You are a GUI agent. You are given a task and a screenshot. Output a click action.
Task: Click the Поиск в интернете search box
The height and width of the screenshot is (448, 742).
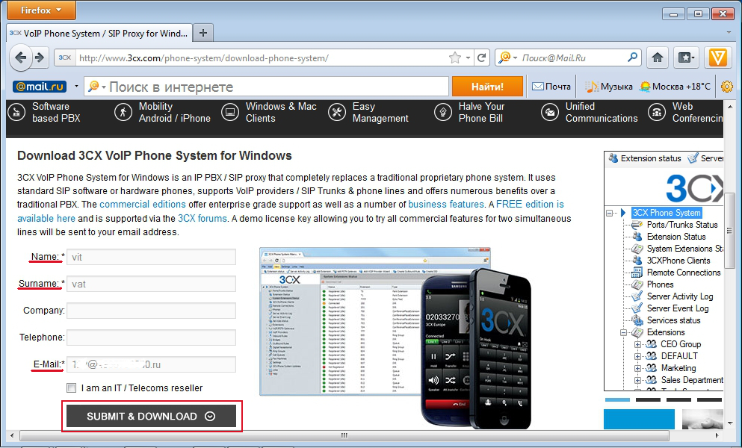(267, 87)
